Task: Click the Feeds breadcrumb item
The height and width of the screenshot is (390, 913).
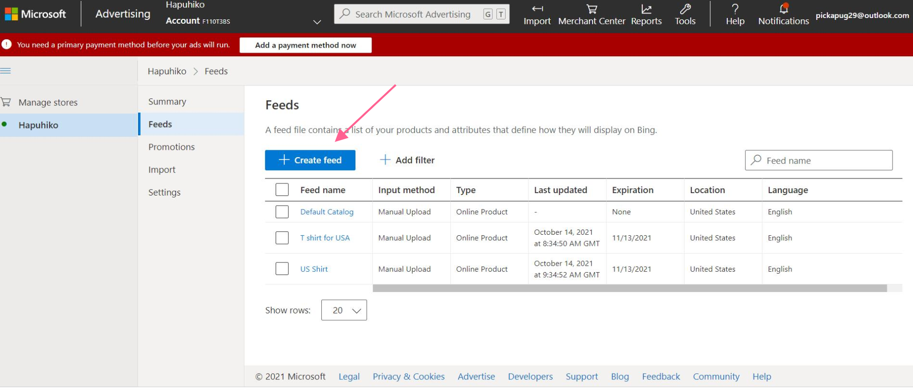Action: tap(216, 71)
